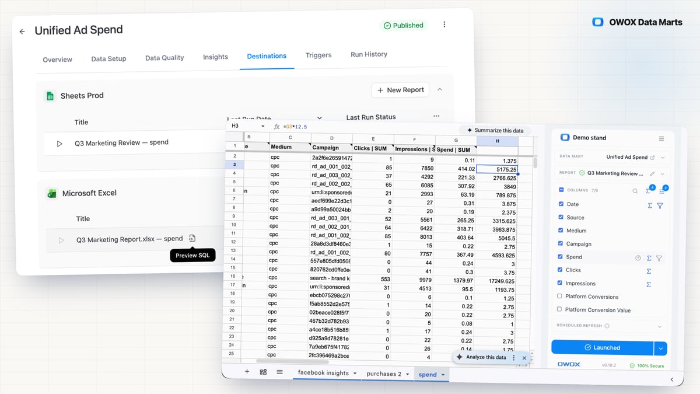700x394 pixels.
Task: Switch to the Overview tab
Action: [57, 60]
